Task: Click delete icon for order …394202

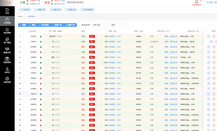Action: [x=214, y=62]
